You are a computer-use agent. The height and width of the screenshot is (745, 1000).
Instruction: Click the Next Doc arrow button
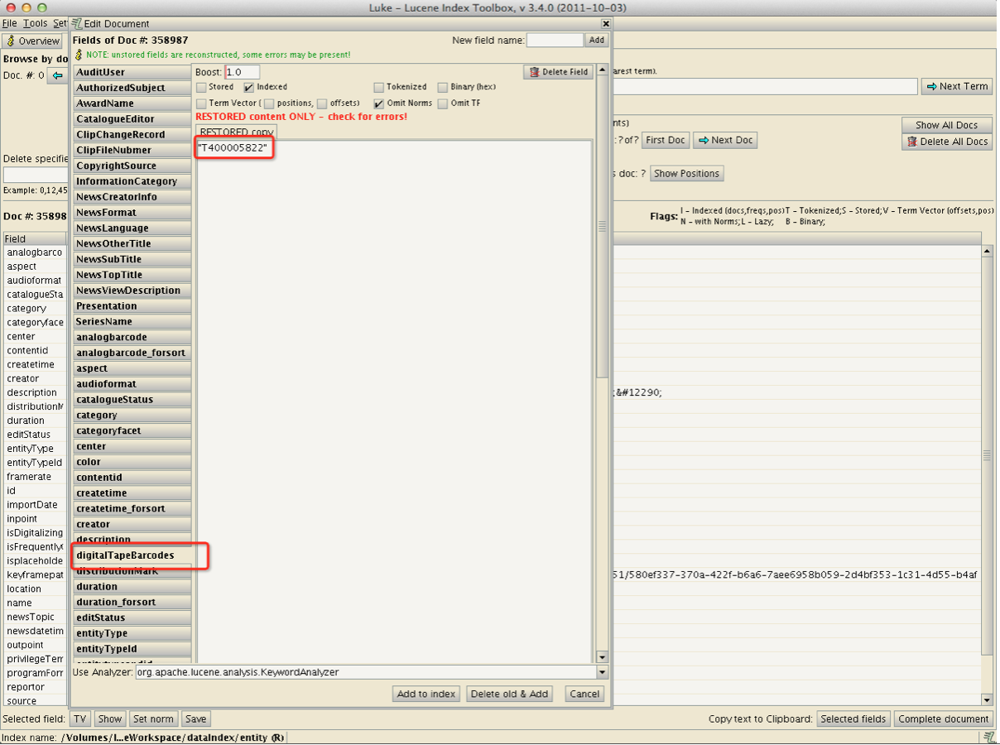point(724,140)
